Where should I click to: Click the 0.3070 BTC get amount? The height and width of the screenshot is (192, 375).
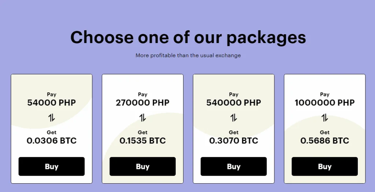234,141
